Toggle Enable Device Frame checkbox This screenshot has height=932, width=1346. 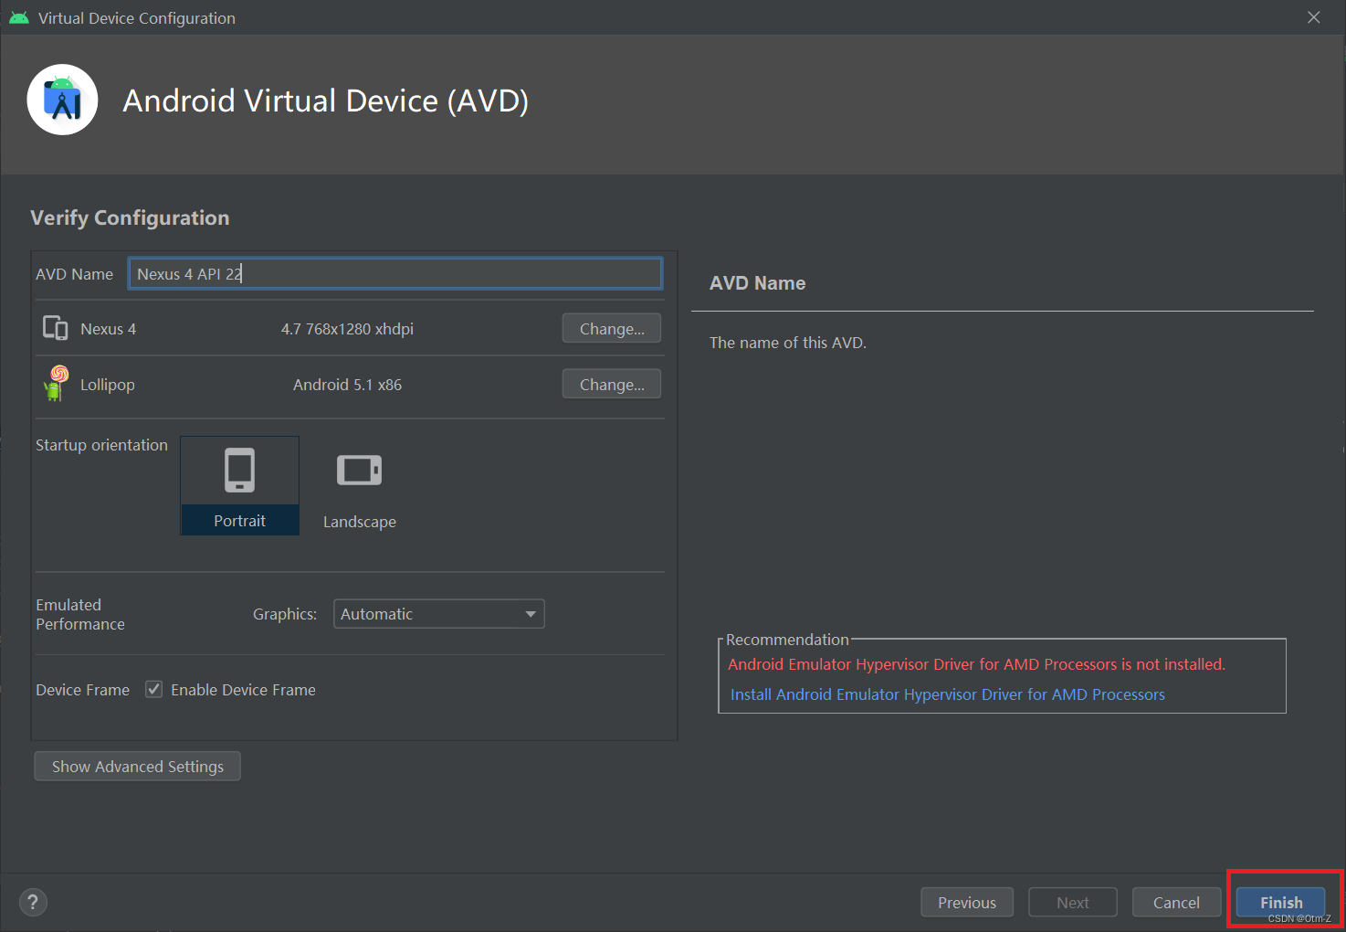tap(154, 690)
